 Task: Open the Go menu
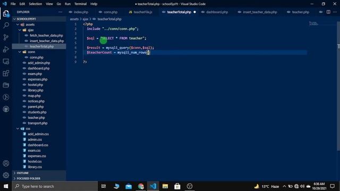(59, 4)
